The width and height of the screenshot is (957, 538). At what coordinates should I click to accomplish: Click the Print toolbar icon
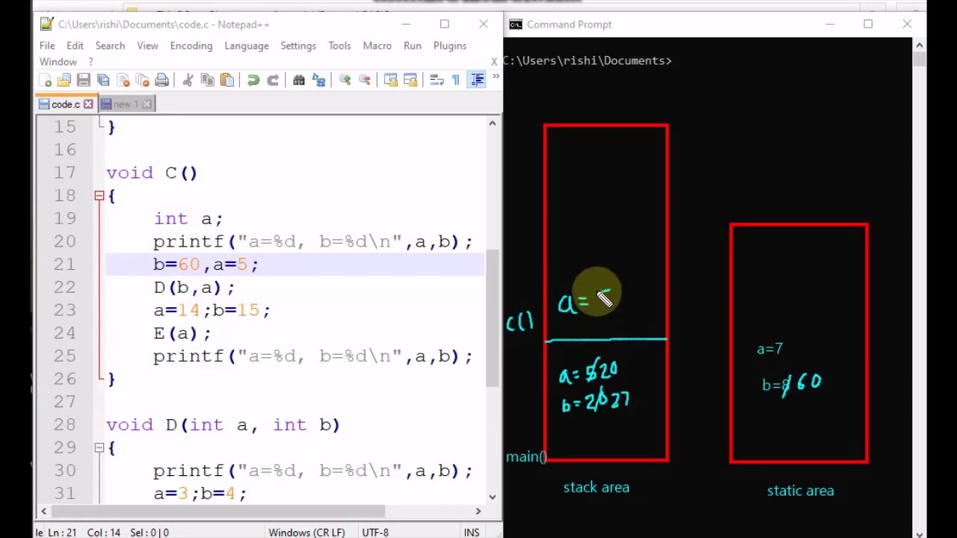(x=162, y=80)
